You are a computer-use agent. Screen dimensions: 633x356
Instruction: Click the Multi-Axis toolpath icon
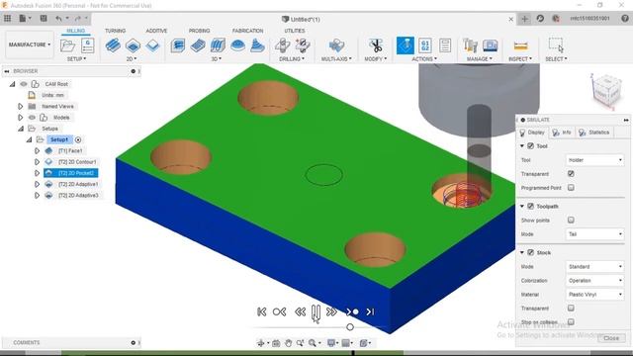336,45
